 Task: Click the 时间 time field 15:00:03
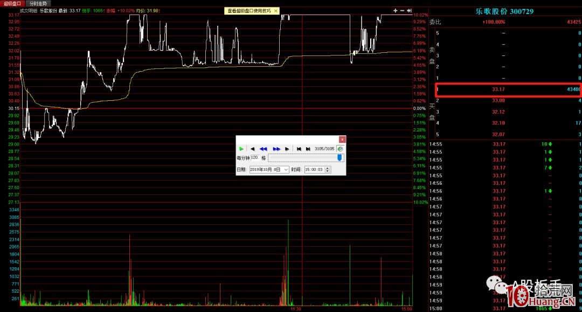click(x=314, y=170)
